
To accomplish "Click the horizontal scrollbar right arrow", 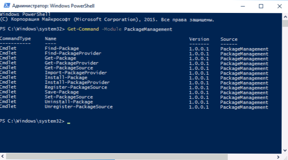I will (x=278, y=157).
